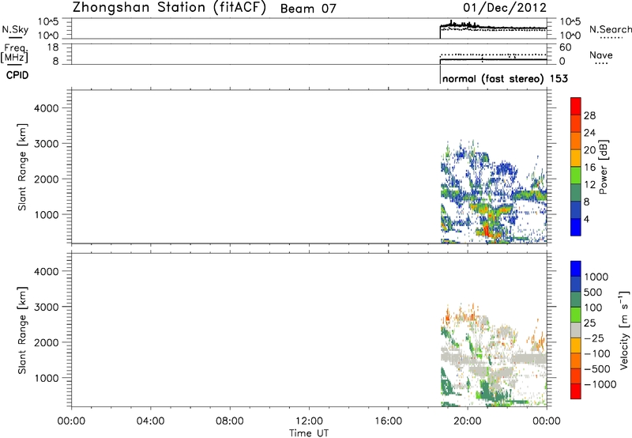
Task: Click the Slant Range label of velocity panel
Action: tap(22, 330)
